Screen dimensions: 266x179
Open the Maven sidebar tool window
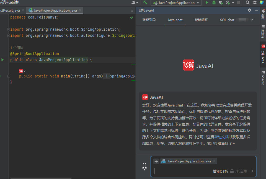tap(263, 78)
